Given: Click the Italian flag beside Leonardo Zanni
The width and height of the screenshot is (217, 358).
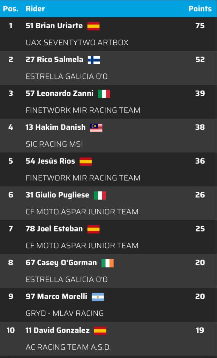Looking at the screenshot, I should pos(104,94).
